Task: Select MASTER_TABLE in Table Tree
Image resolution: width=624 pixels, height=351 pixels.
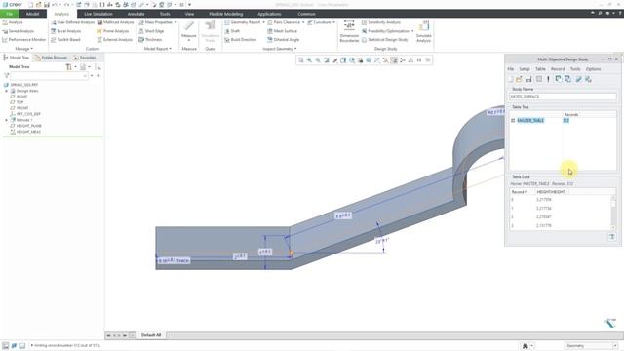Action: [x=530, y=120]
